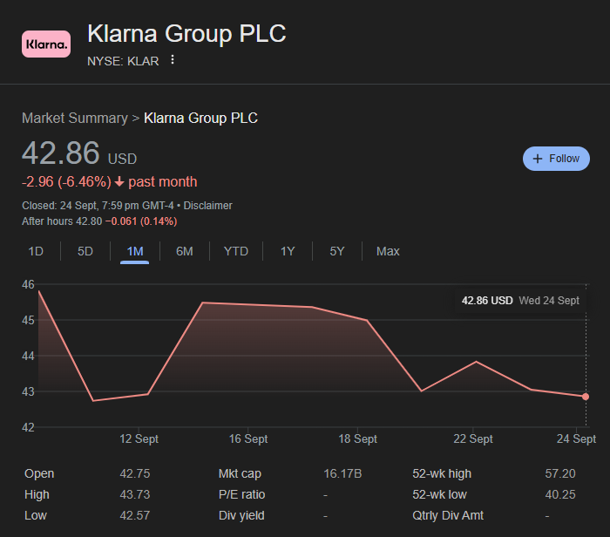Click the Mkt cap value 16.17B
610x537 pixels.
342,473
